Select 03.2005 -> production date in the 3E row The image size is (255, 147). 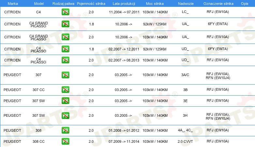click(123, 101)
